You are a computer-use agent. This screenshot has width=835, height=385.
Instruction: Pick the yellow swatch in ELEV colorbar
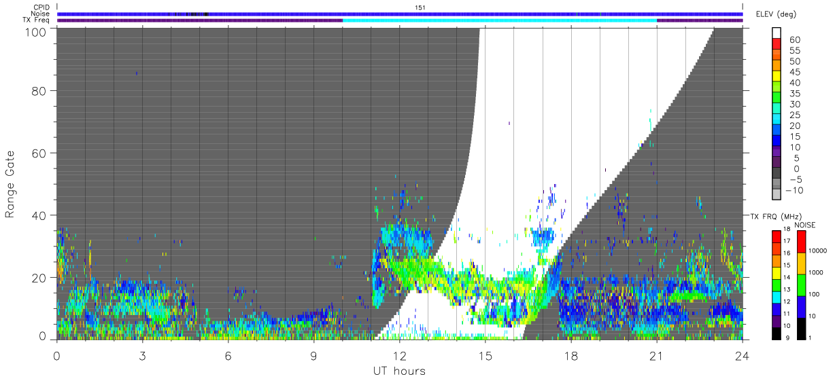tap(777, 77)
